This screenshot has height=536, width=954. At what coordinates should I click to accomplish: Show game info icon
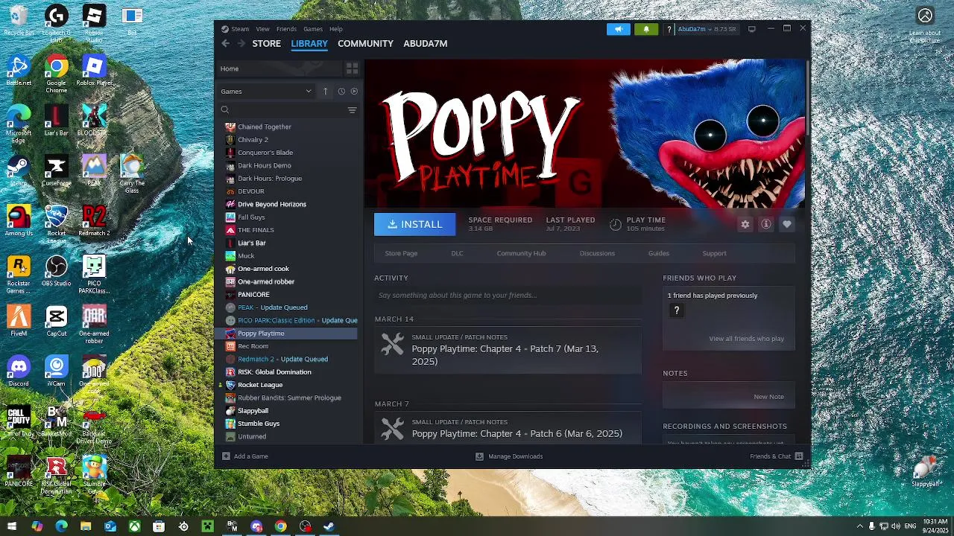(x=766, y=224)
